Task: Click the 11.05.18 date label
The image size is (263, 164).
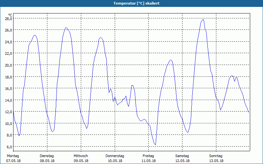Action: pyautogui.click(x=149, y=161)
